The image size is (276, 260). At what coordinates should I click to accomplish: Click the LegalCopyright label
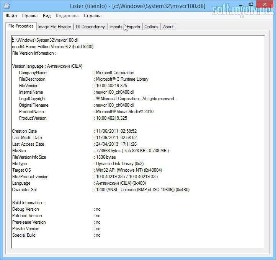pyautogui.click(x=33, y=99)
